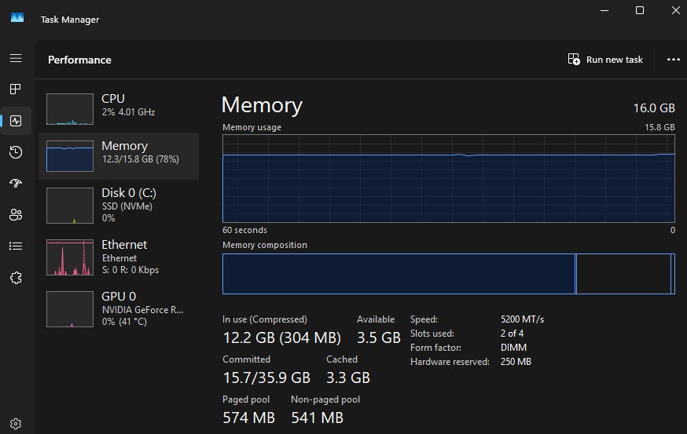687x434 pixels.
Task: Open the three-dot more options menu
Action: point(673,60)
